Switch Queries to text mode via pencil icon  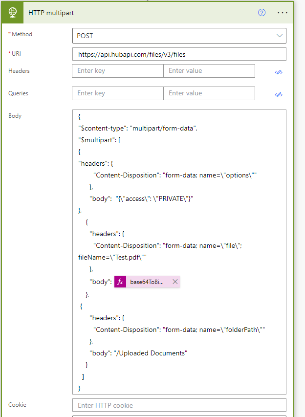[279, 94]
